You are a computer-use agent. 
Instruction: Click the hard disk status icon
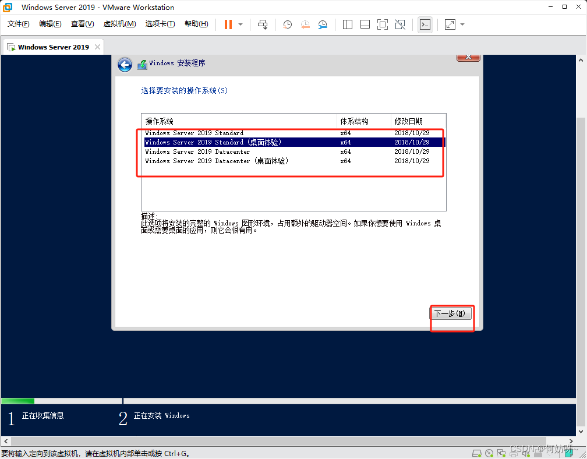(x=476, y=454)
